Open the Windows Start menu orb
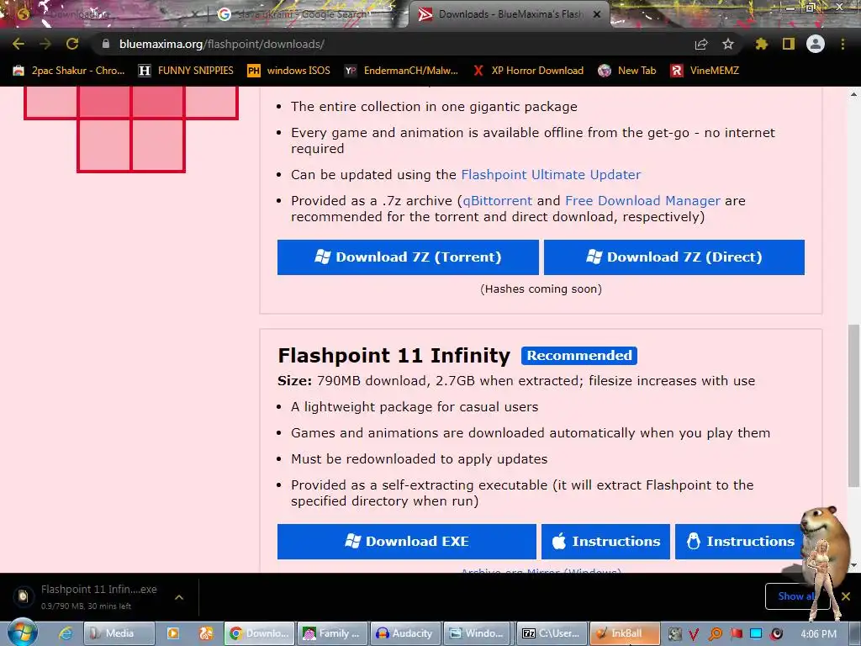Viewport: 861px width, 646px height. 23,633
